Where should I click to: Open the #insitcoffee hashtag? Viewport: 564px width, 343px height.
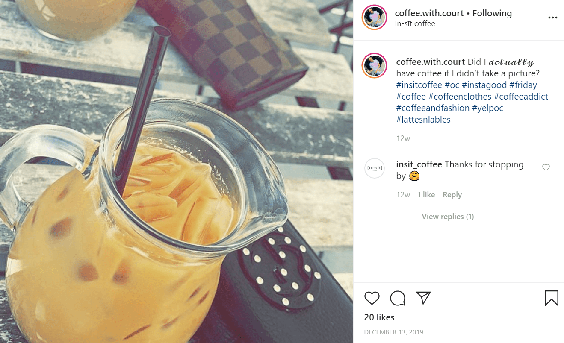point(419,85)
